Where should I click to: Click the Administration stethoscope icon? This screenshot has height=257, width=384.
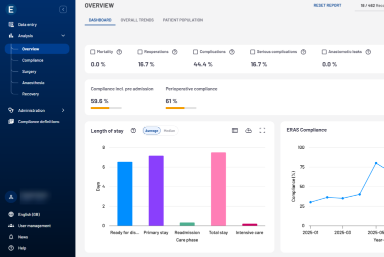[11, 110]
